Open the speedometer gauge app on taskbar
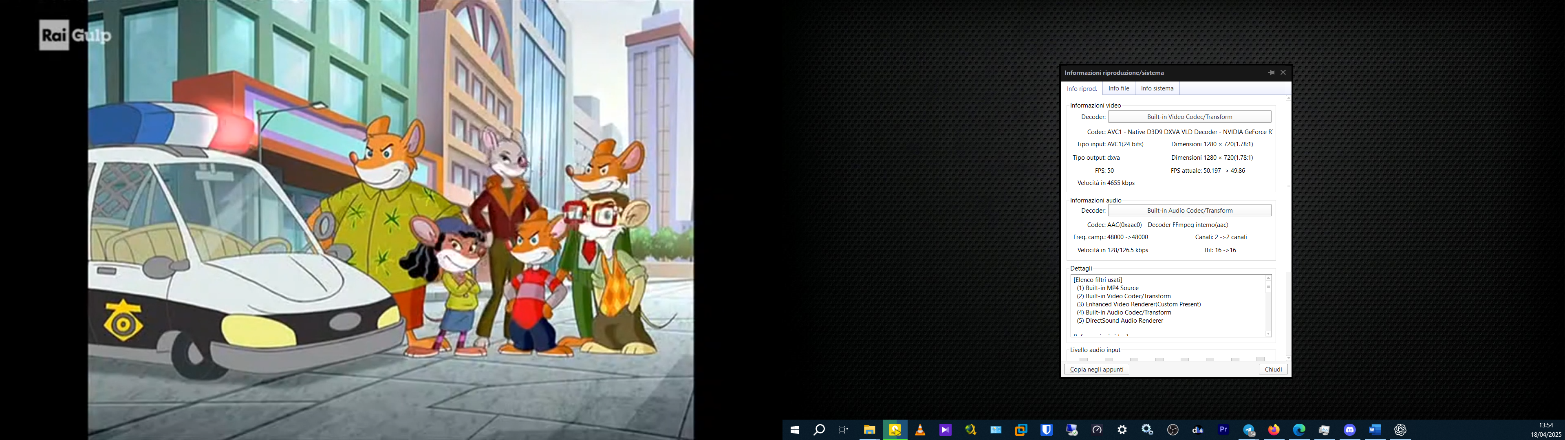 point(1097,430)
